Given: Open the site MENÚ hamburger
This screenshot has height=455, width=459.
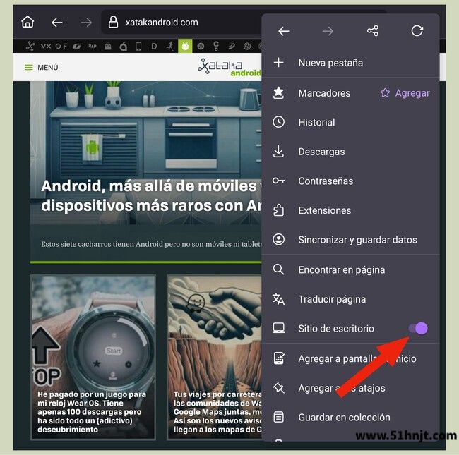Looking at the screenshot, I should (x=41, y=68).
